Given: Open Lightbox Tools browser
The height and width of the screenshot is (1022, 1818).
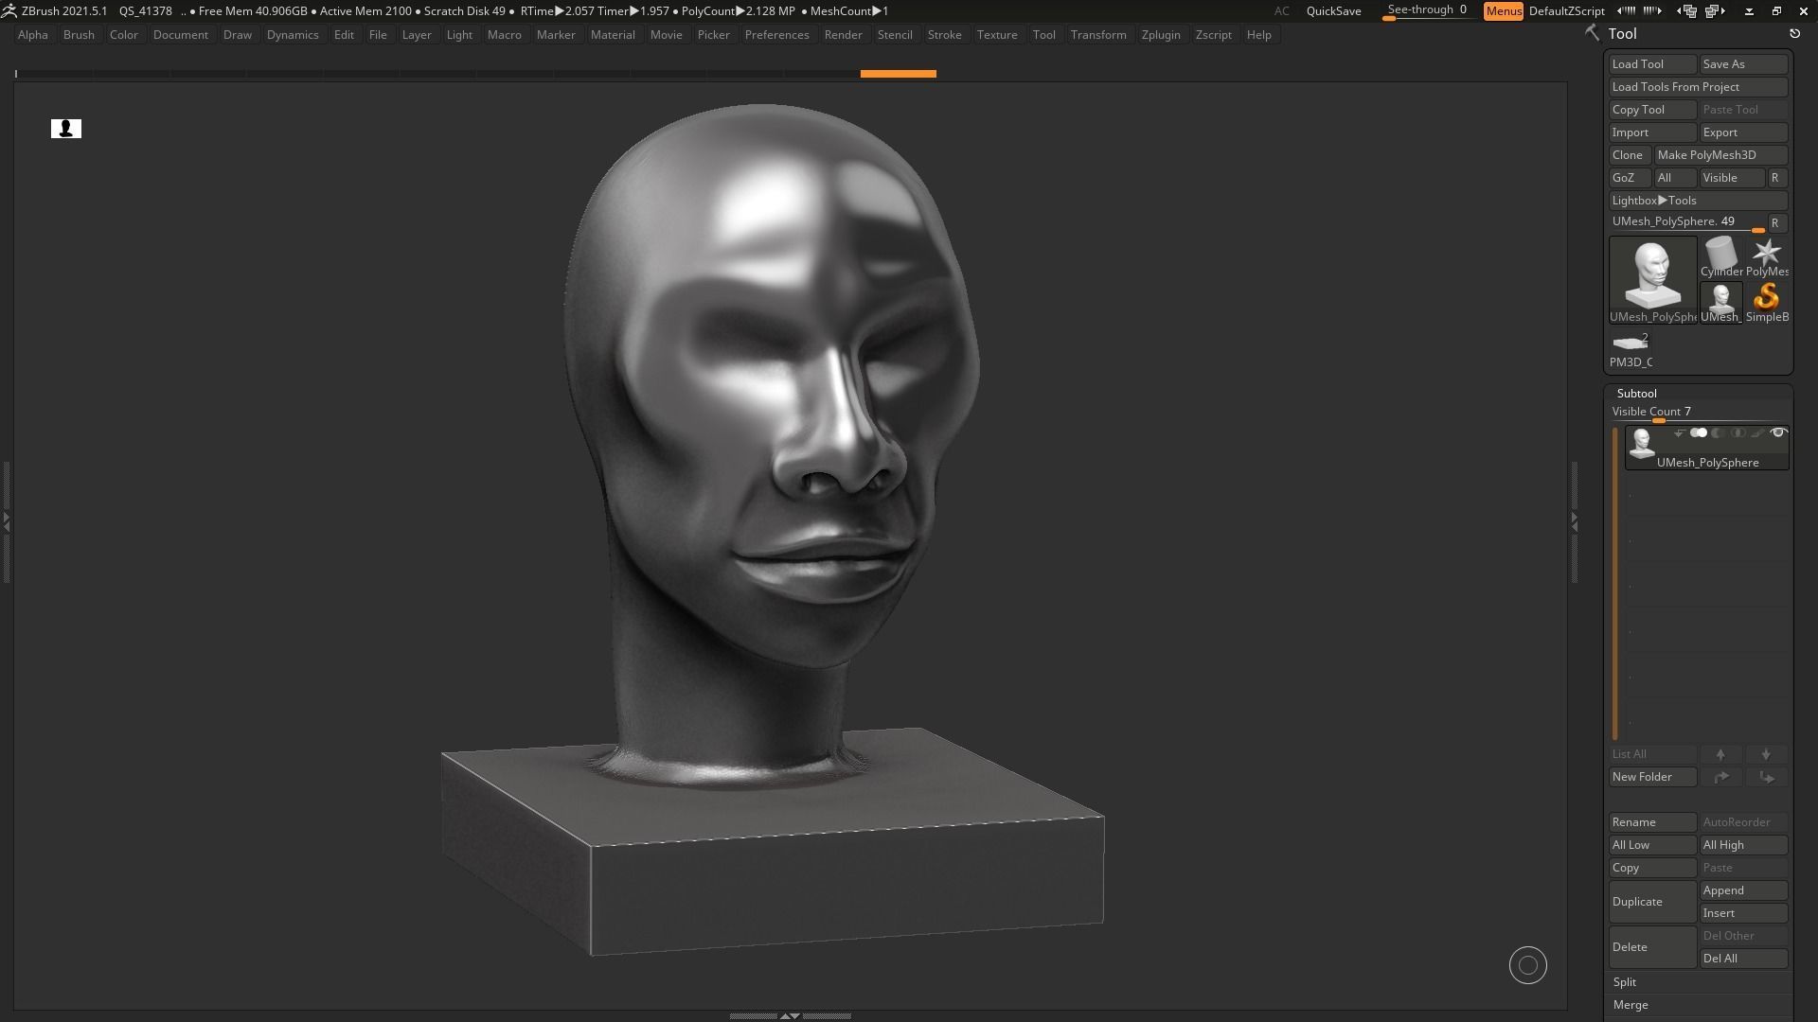Looking at the screenshot, I should pos(1699,201).
